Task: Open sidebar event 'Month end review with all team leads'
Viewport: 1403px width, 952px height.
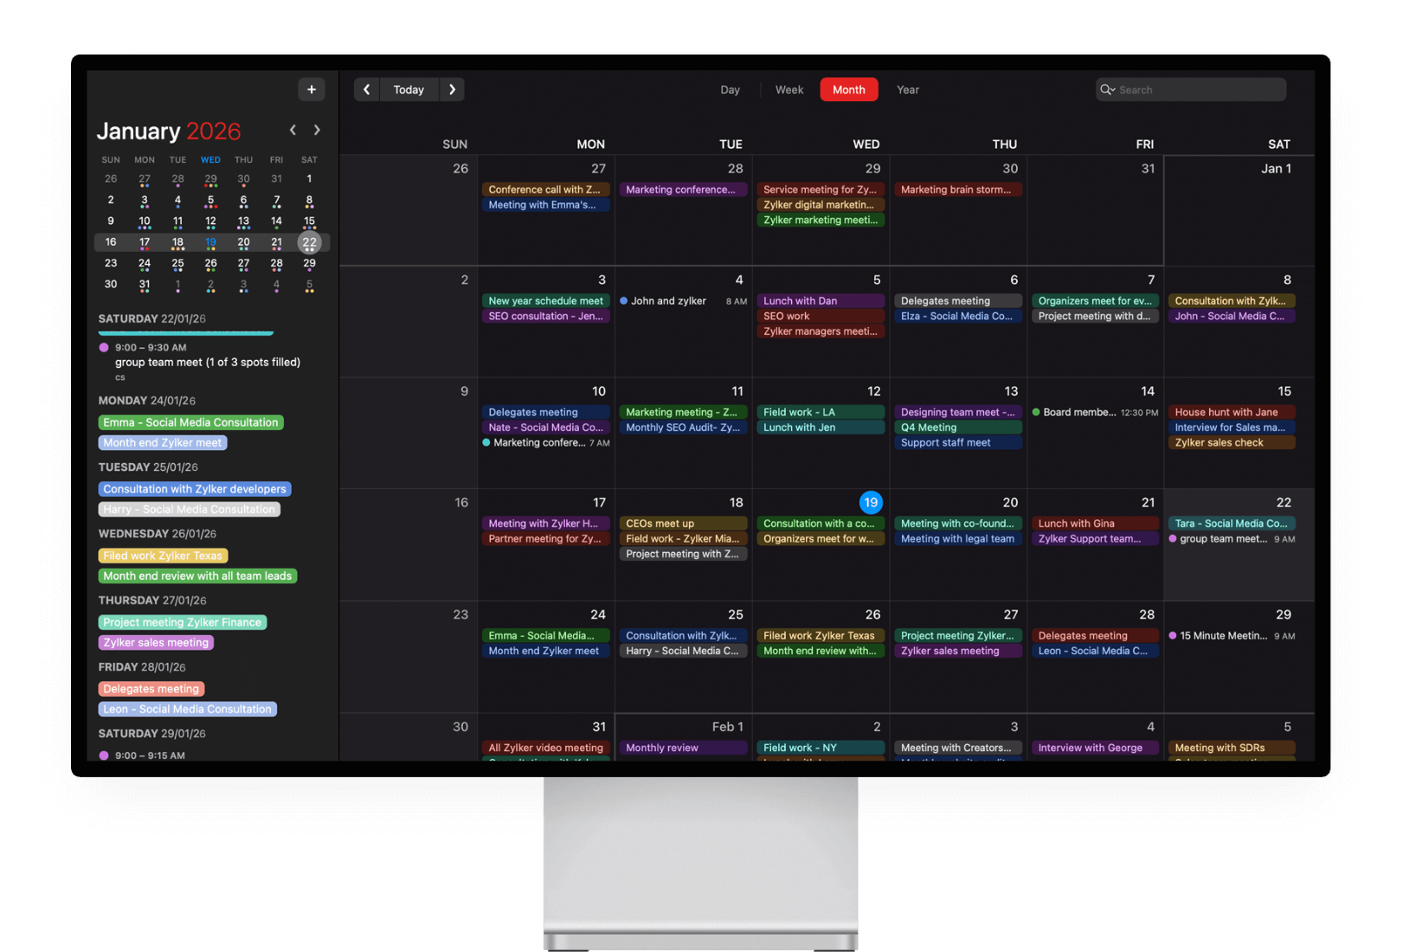Action: point(198,576)
